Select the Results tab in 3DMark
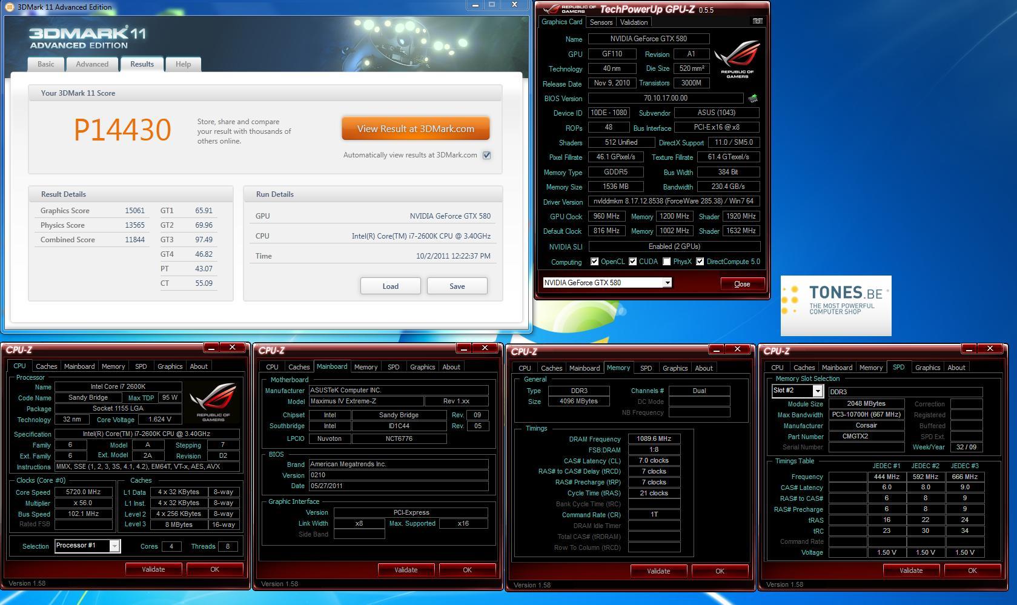1017x605 pixels. pos(142,64)
